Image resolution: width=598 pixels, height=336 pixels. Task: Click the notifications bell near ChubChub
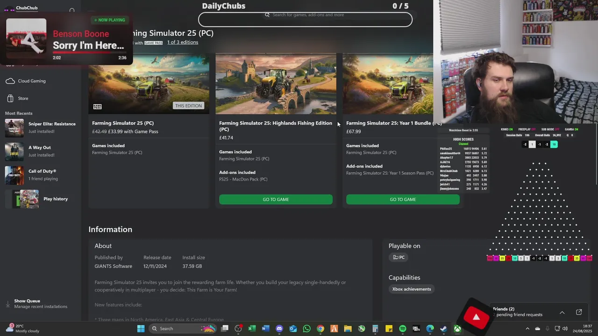click(x=72, y=10)
